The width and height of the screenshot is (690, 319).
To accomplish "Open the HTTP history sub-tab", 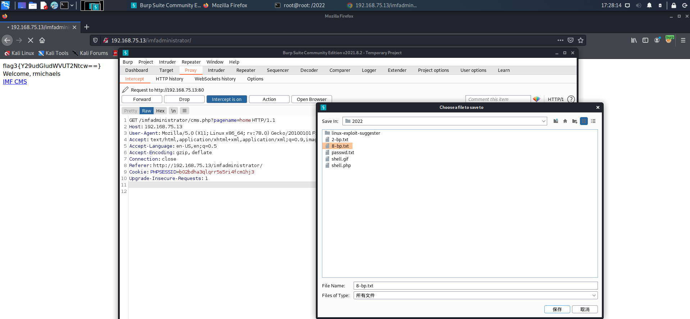I will click(169, 79).
